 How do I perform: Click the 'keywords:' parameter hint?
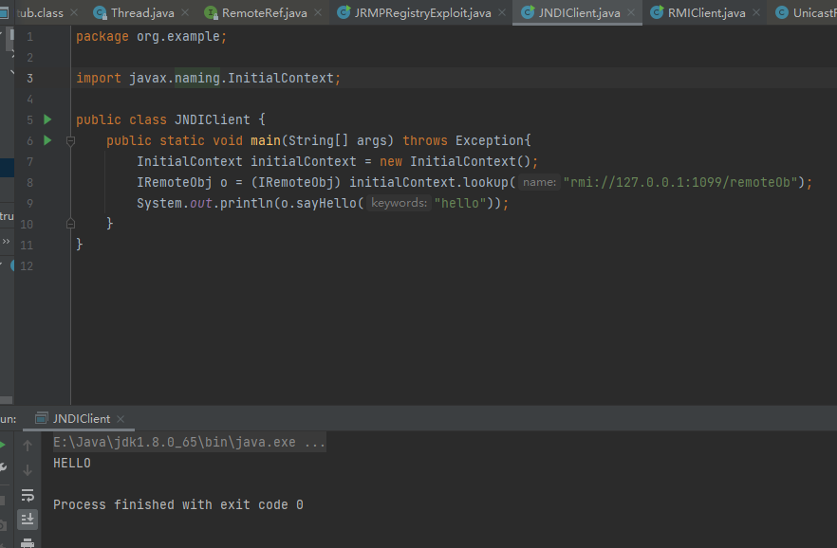click(399, 203)
